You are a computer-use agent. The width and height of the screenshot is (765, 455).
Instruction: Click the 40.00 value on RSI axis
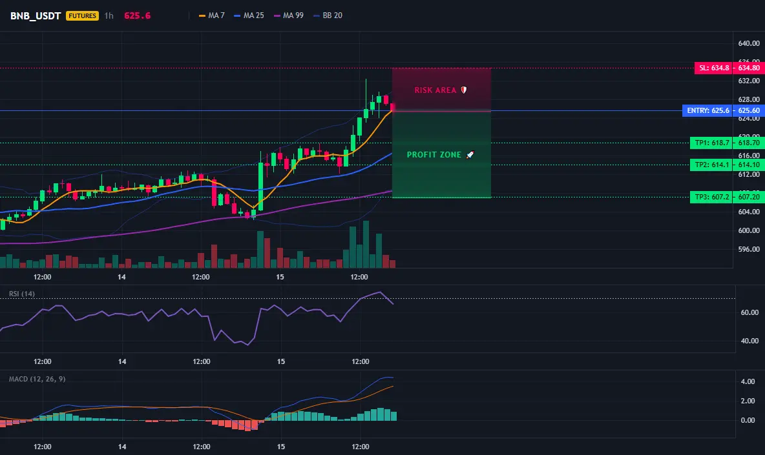click(750, 341)
